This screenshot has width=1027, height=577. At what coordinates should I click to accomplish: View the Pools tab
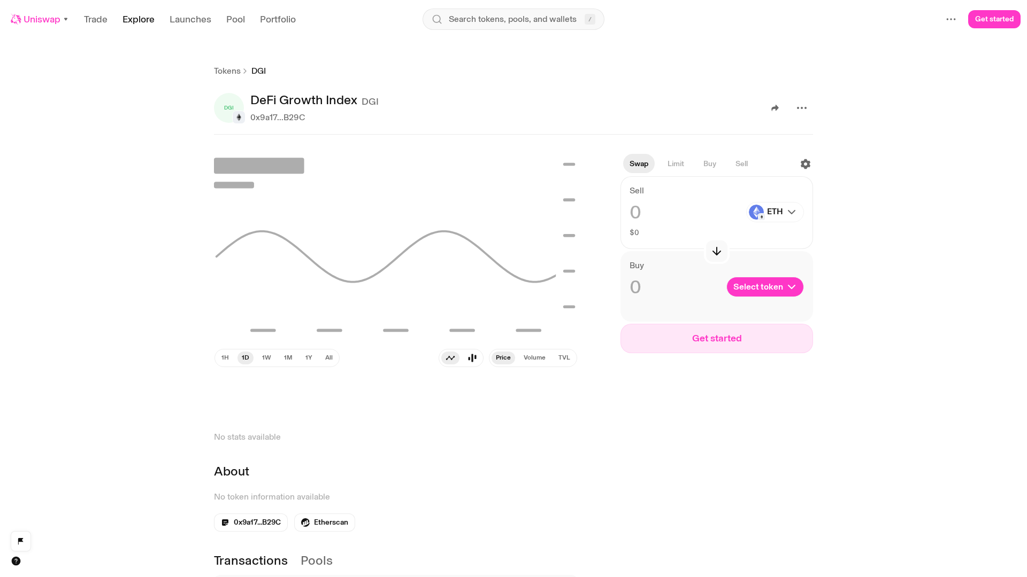pos(317,560)
